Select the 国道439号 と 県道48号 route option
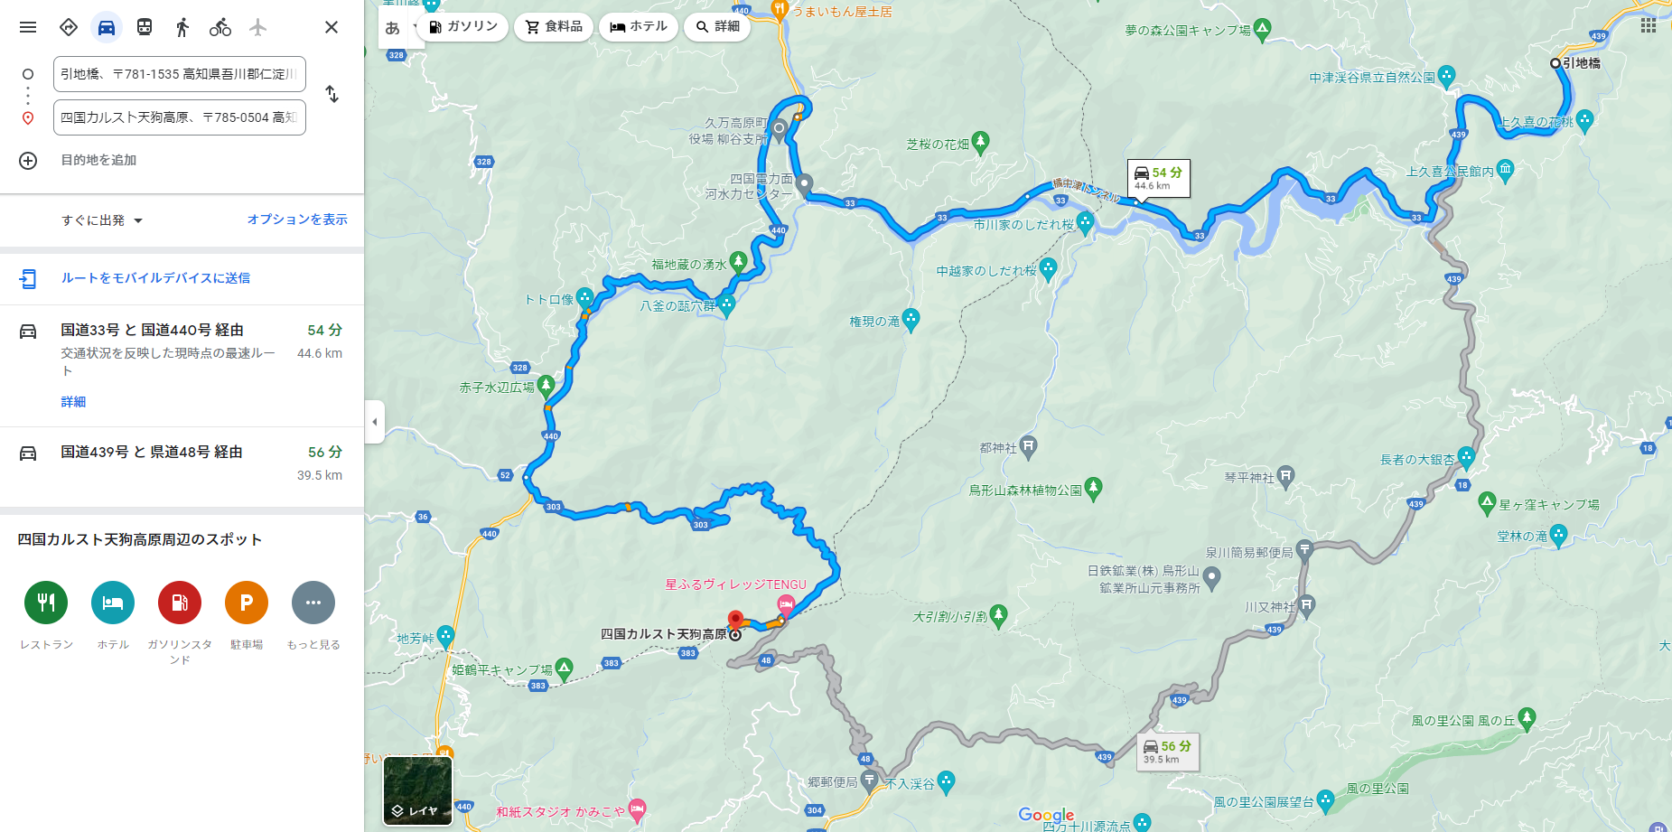Image resolution: width=1672 pixels, height=832 pixels. pyautogui.click(x=182, y=463)
